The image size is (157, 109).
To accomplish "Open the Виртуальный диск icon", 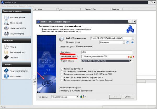I will [x=6, y=52].
